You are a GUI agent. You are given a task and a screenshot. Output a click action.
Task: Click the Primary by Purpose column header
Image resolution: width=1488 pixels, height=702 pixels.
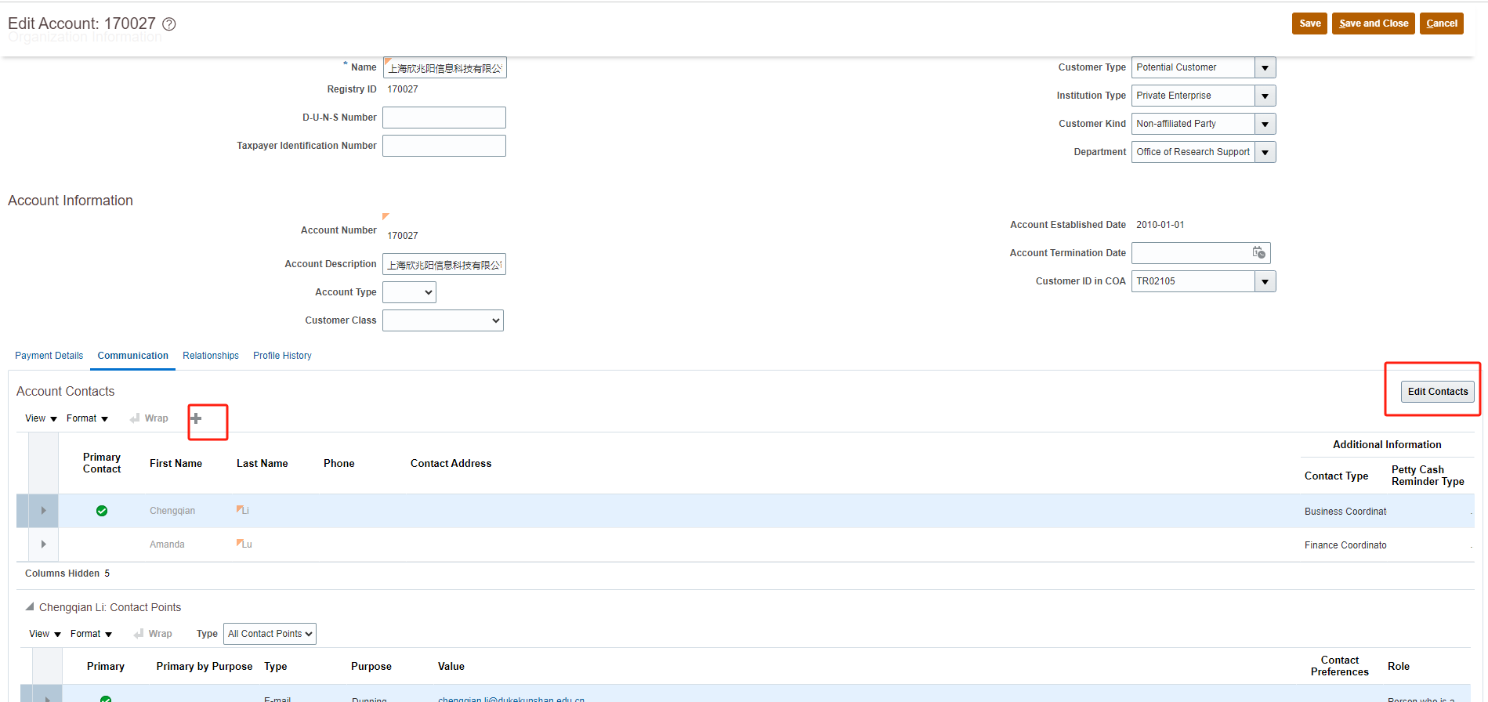point(204,667)
